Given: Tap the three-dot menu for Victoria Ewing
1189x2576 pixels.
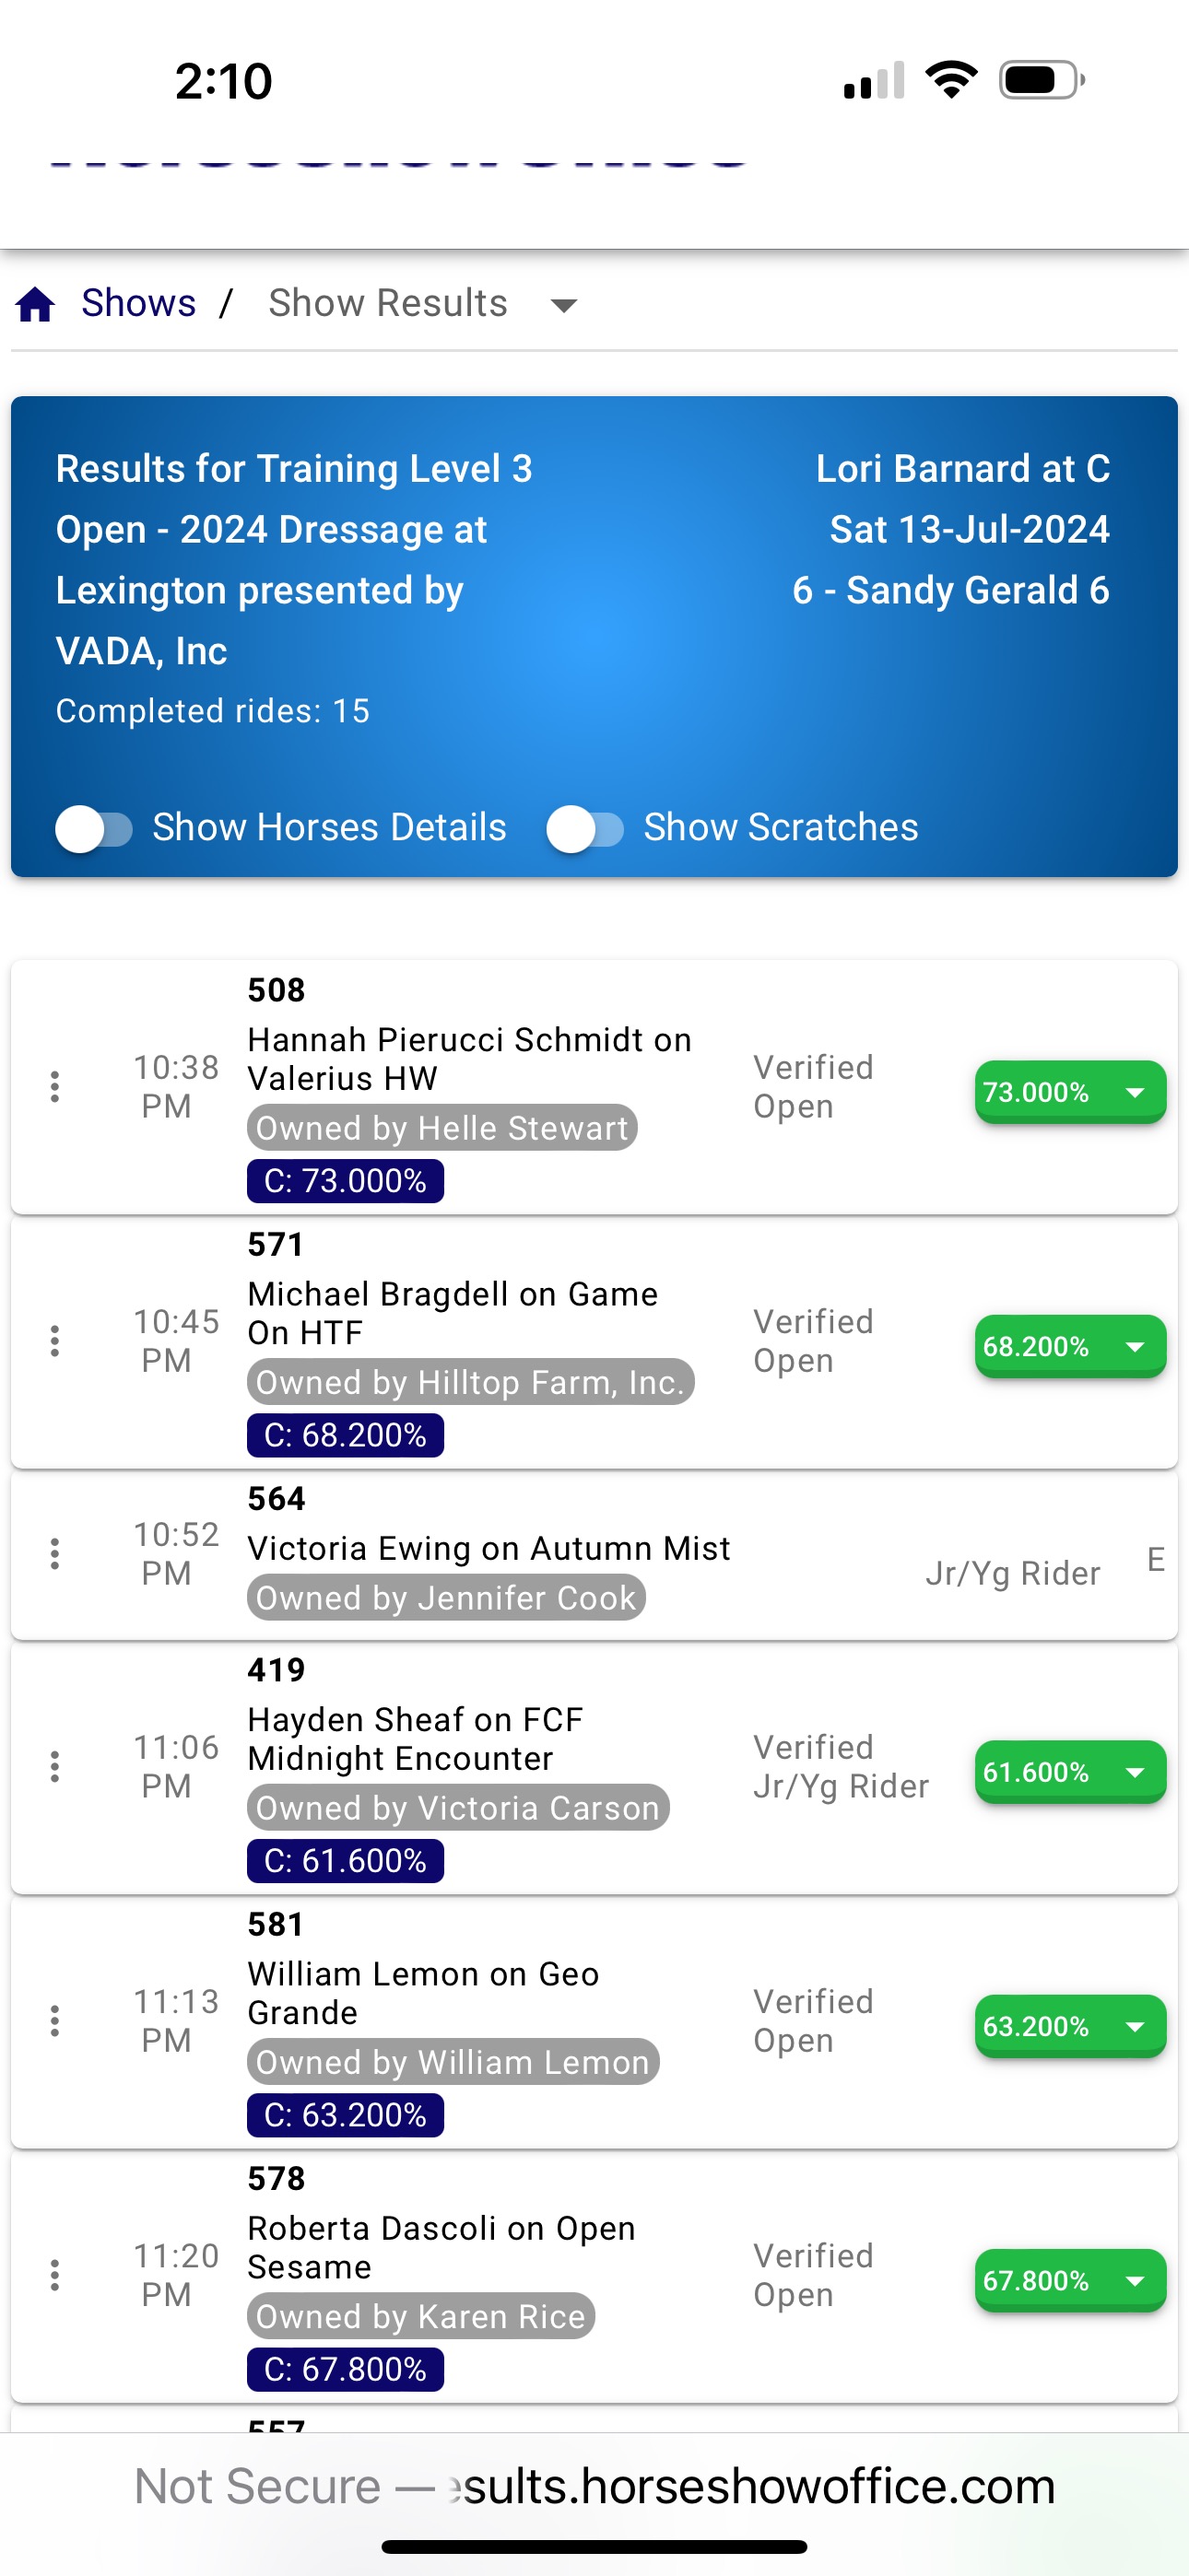Looking at the screenshot, I should [x=55, y=1554].
